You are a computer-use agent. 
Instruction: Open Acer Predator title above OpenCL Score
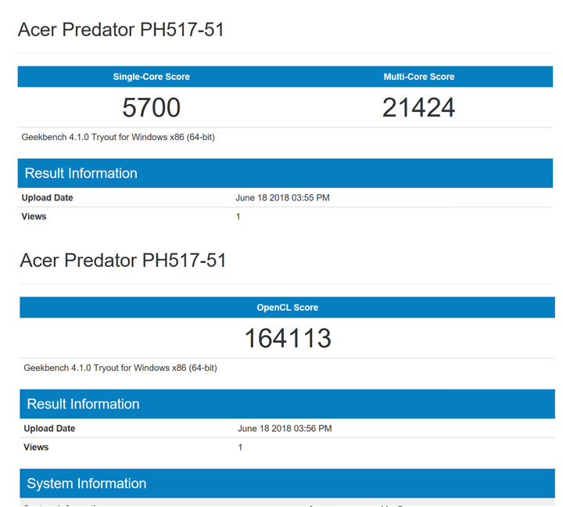(x=123, y=260)
